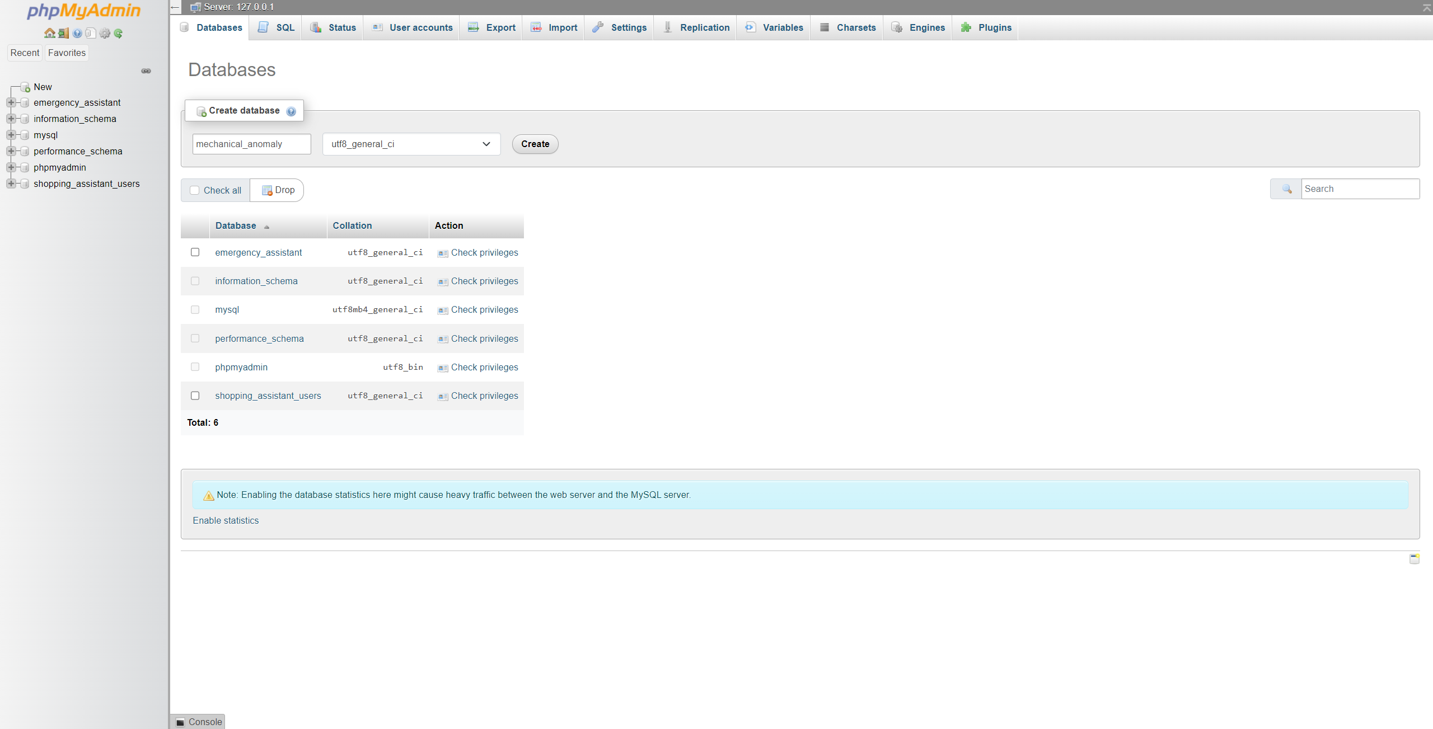Click privileges icon in emergency_assistant row

click(443, 253)
